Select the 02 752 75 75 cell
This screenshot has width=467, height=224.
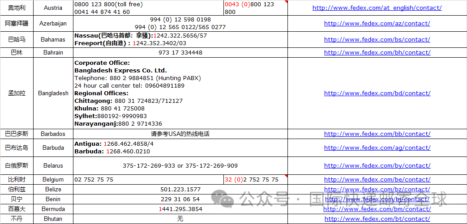click(148, 179)
